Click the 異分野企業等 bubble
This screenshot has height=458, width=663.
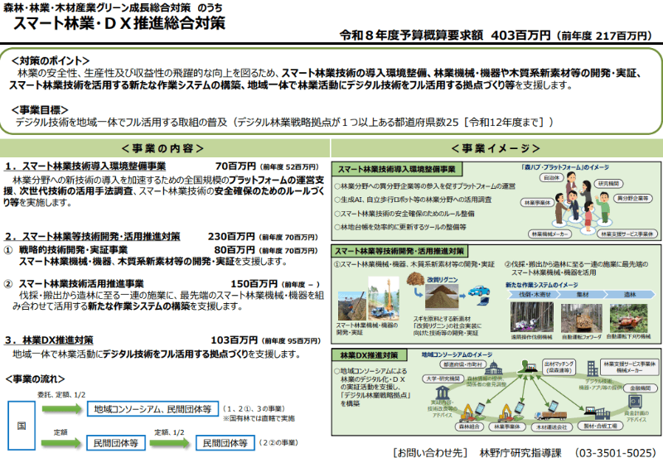(x=633, y=199)
